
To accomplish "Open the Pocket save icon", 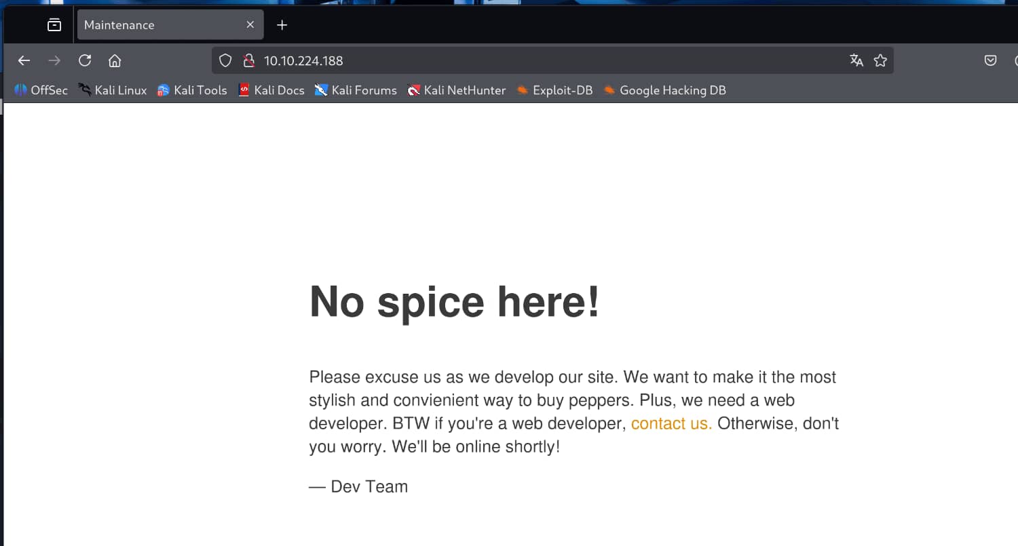I will tap(990, 61).
